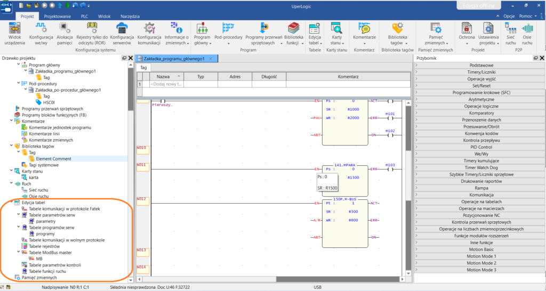The width and height of the screenshot is (546, 291).
Task: Click the stop icon in title bar
Action: coord(52,5)
